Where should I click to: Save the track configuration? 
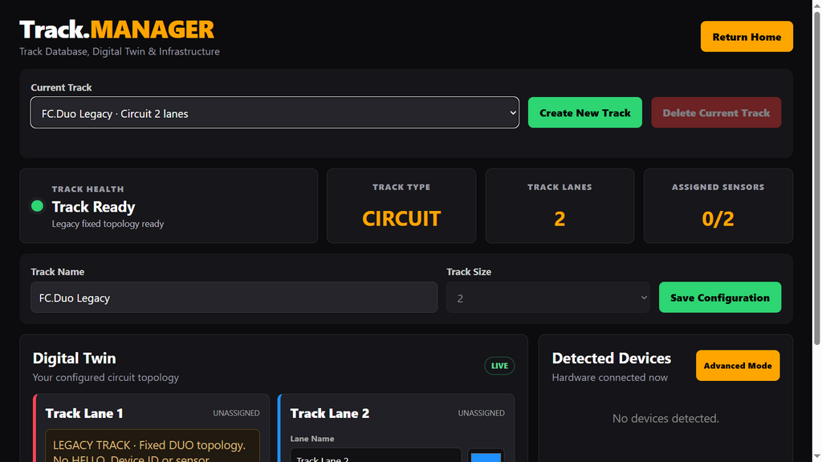click(720, 298)
